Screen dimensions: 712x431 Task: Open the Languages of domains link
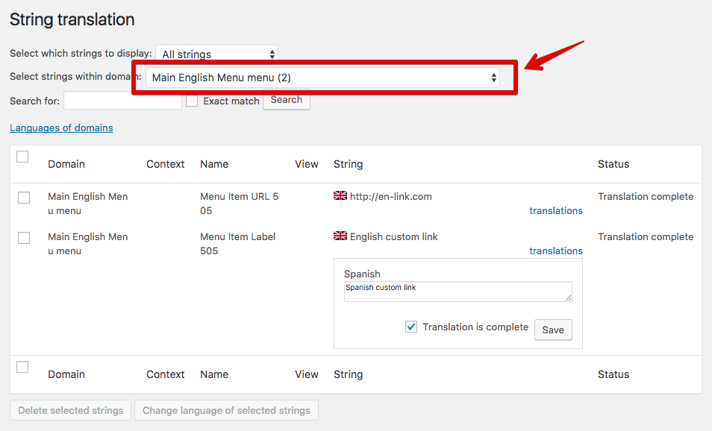pyautogui.click(x=61, y=128)
